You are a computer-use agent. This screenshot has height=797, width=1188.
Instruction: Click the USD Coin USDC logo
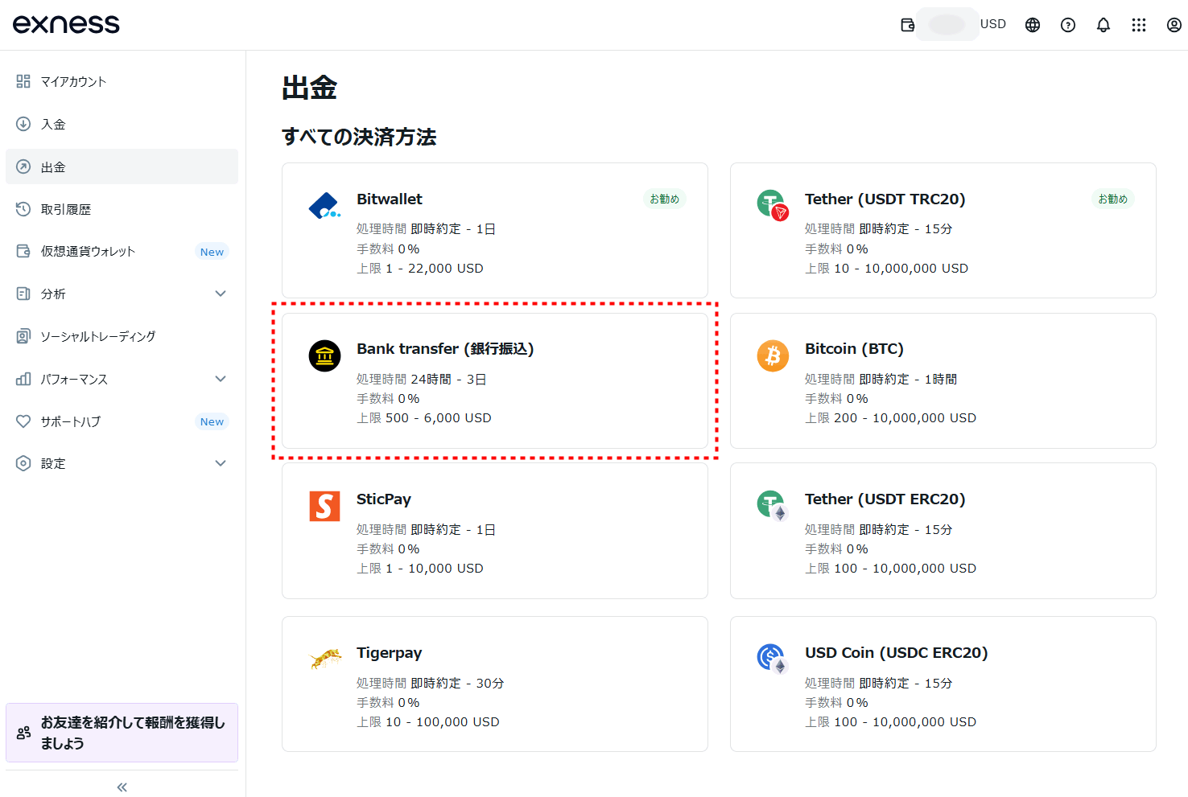click(773, 659)
